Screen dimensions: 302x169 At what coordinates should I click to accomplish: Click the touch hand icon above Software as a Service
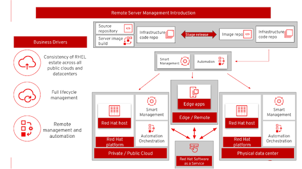194,148
